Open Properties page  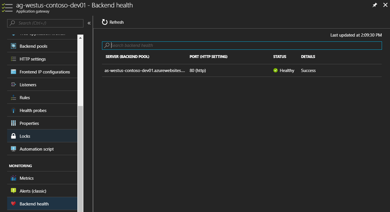pos(42,123)
